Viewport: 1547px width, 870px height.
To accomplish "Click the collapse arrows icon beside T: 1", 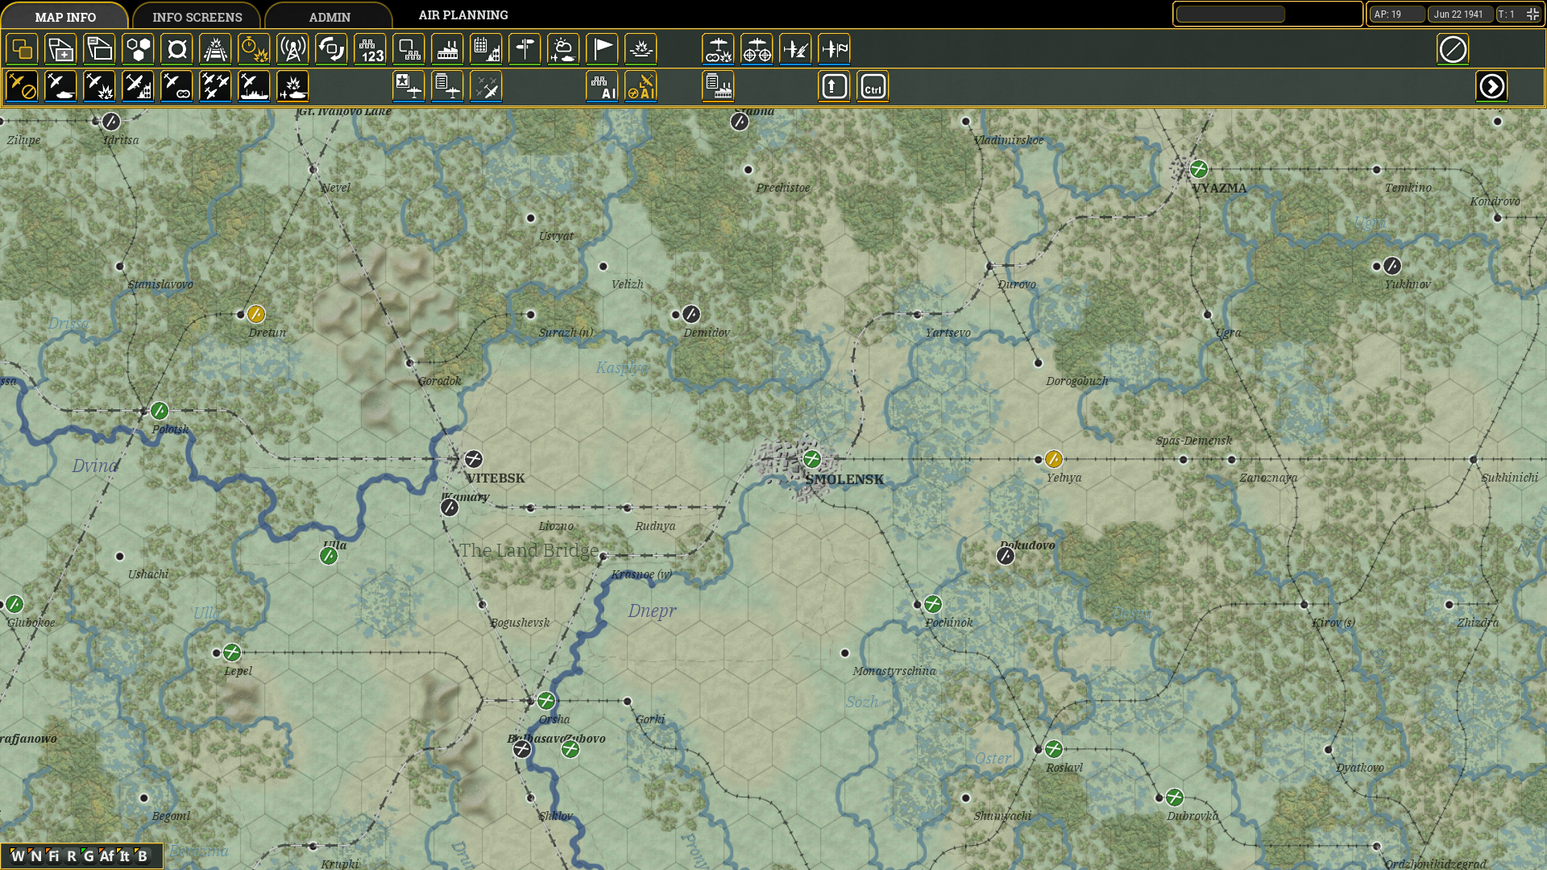I will coord(1532,14).
